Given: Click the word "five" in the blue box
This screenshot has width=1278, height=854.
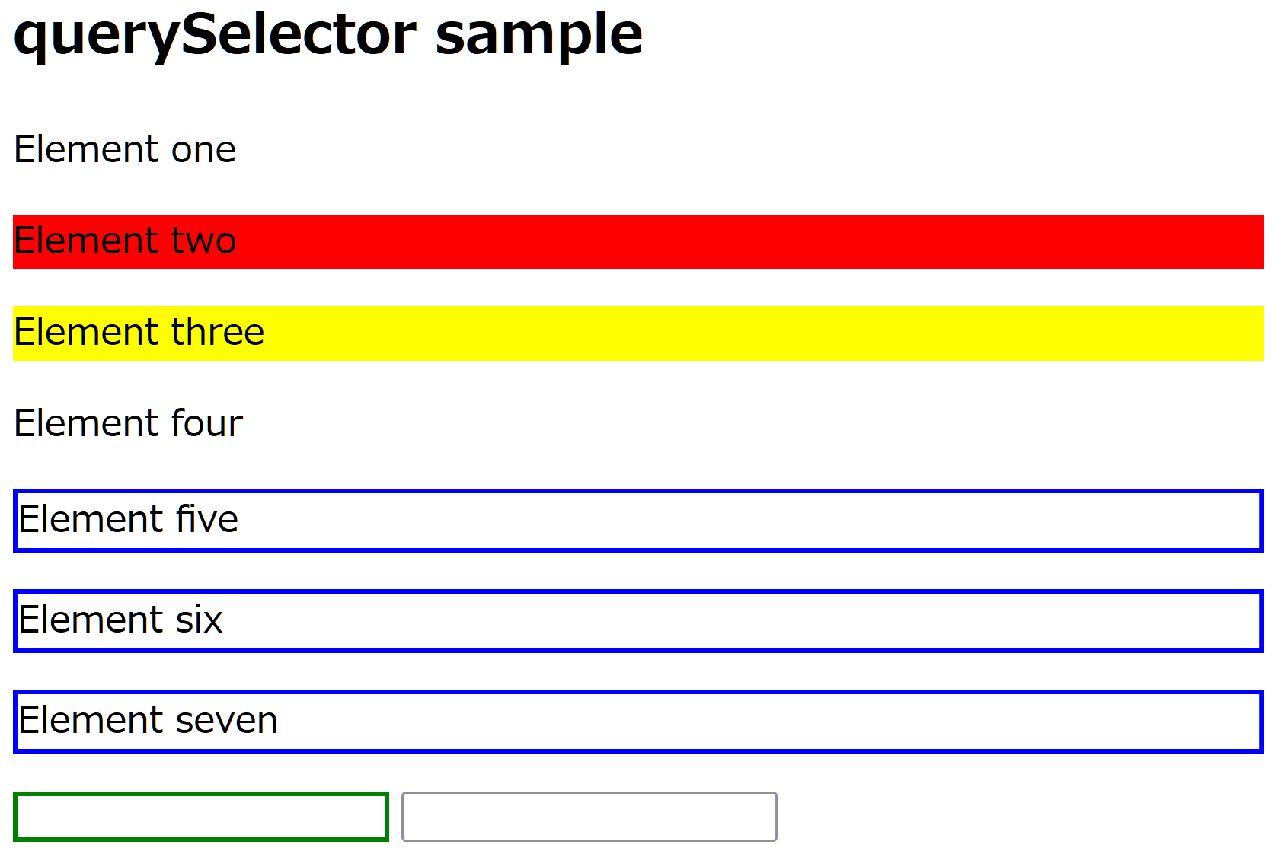Looking at the screenshot, I should [x=207, y=520].
